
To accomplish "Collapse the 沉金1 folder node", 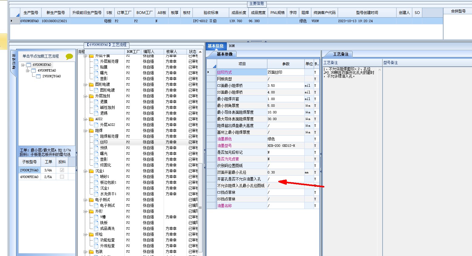I will coord(85,171).
